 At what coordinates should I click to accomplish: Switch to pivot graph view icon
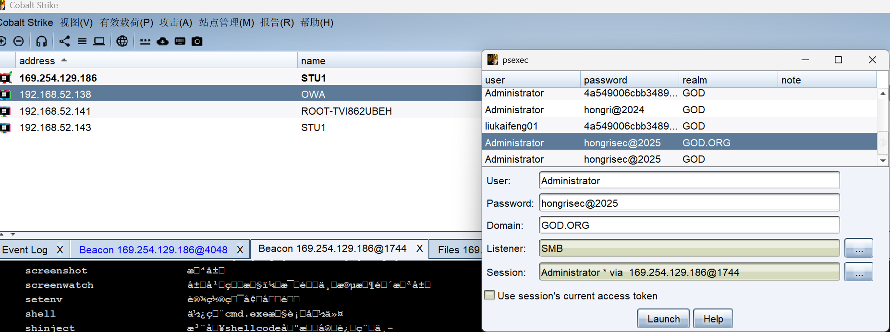point(64,41)
